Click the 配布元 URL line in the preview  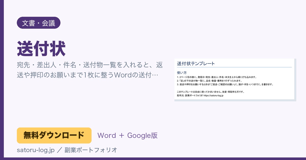click(x=200, y=96)
